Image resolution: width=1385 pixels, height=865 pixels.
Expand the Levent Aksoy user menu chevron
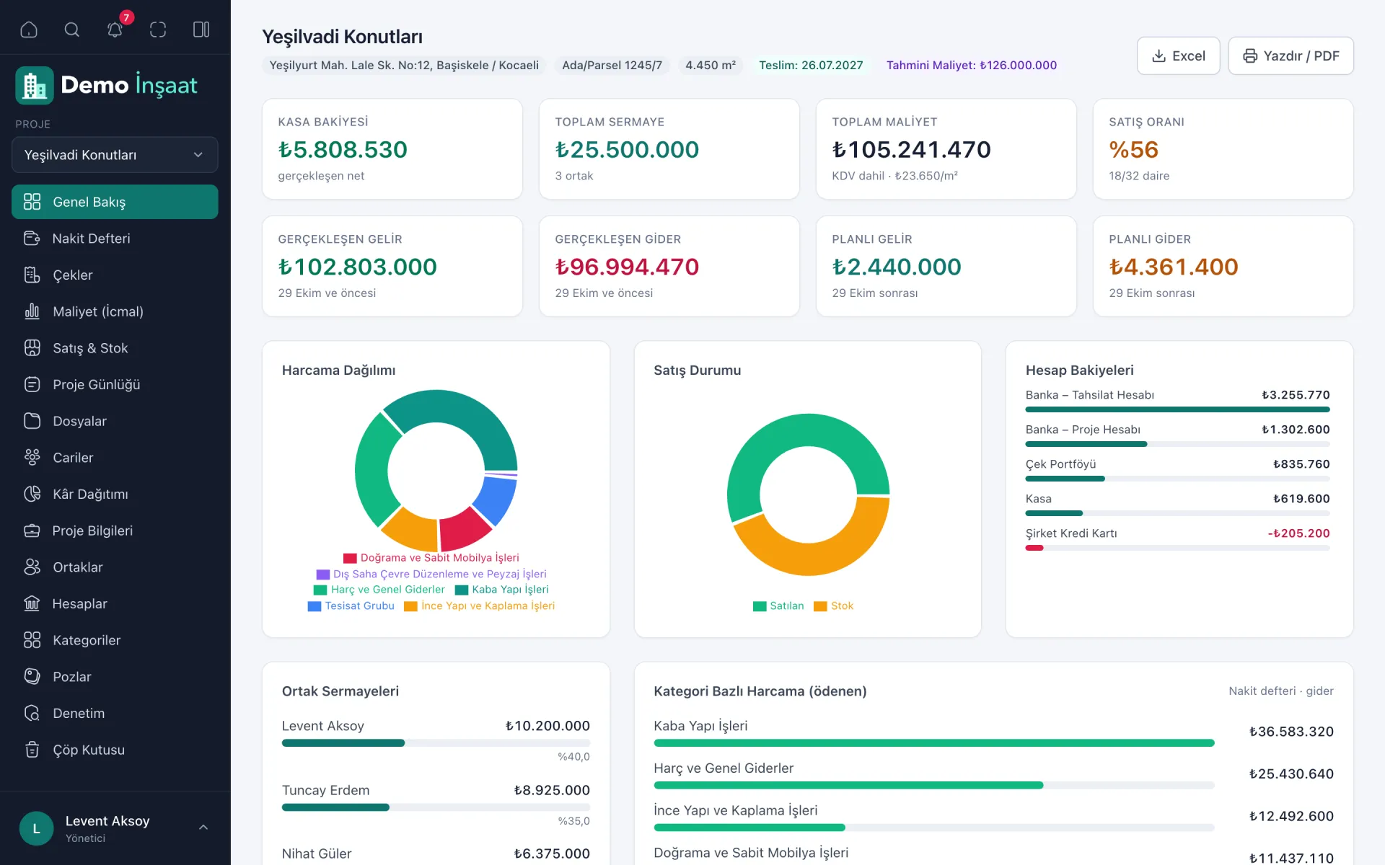pos(203,828)
